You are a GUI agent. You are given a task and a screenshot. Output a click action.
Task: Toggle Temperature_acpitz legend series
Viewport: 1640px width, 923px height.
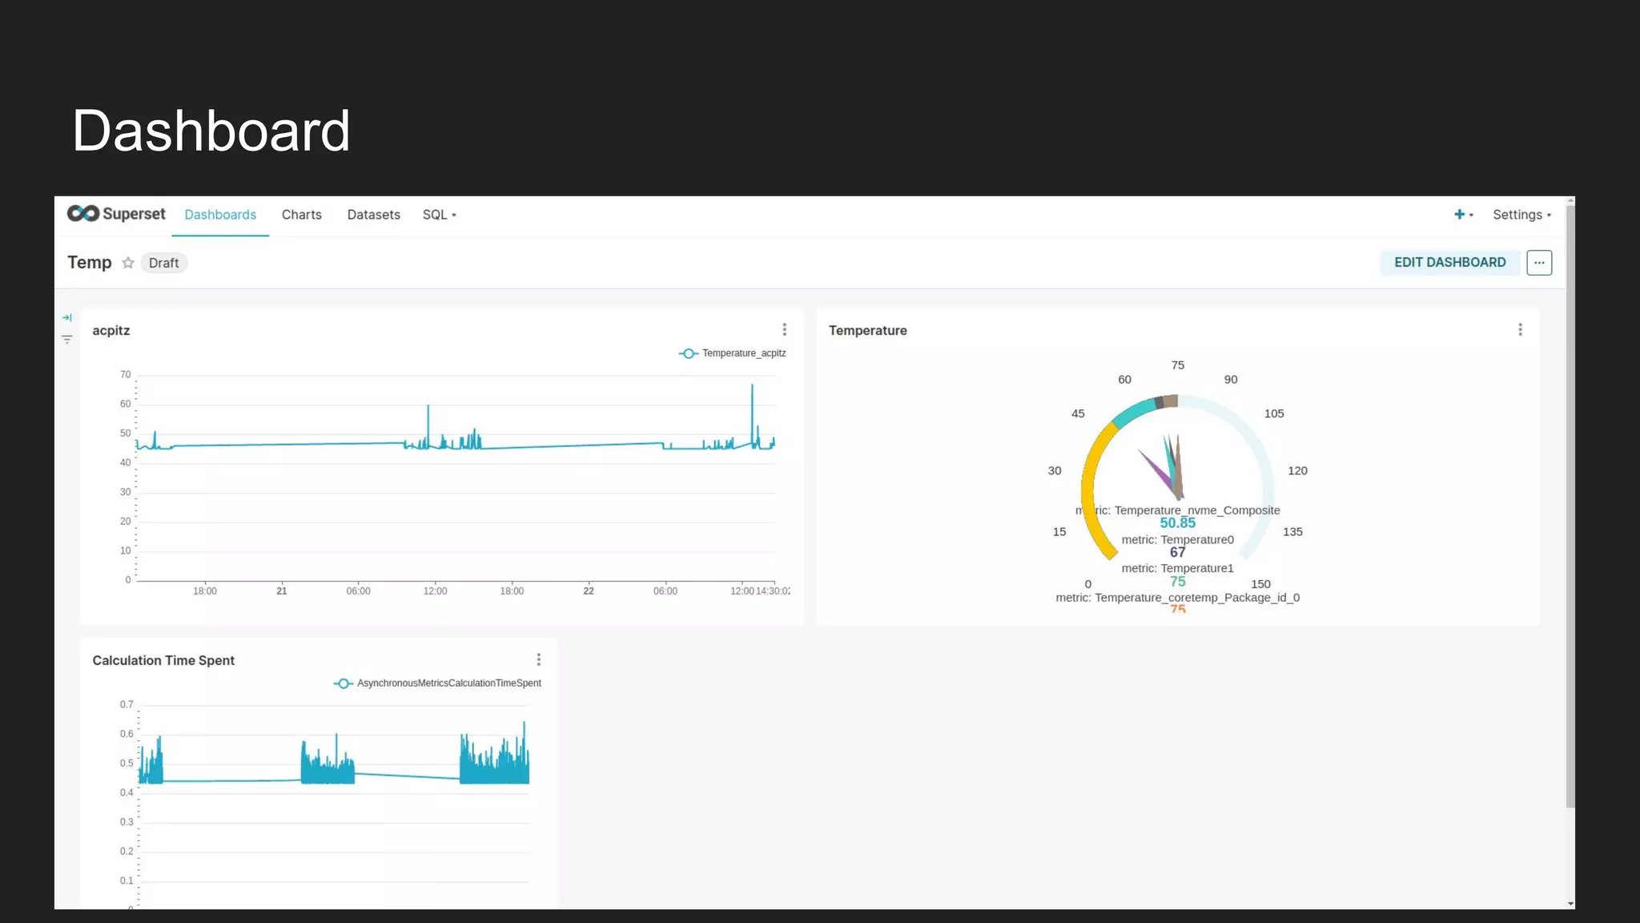[733, 353]
